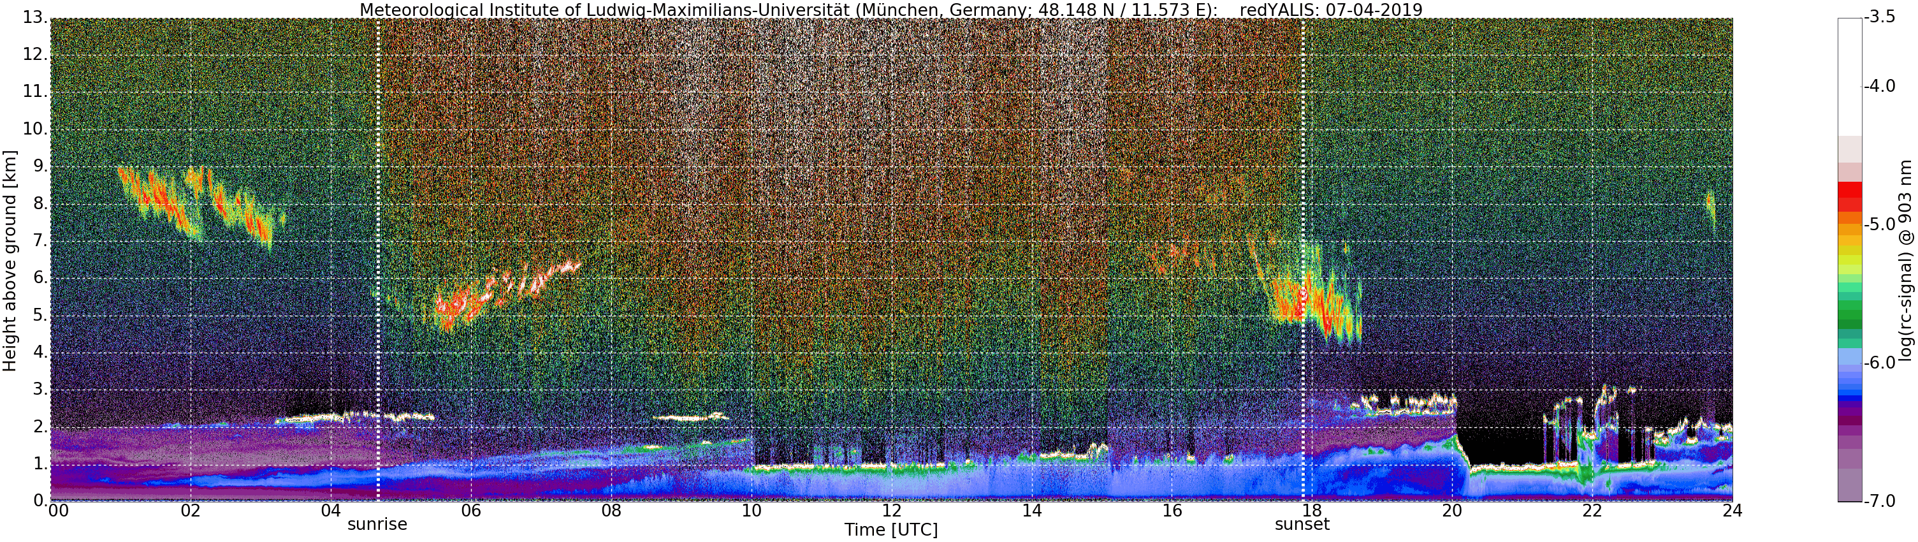Image resolution: width=1918 pixels, height=542 pixels.
Task: Click the dotted sunrise marker line
Action: (378, 259)
